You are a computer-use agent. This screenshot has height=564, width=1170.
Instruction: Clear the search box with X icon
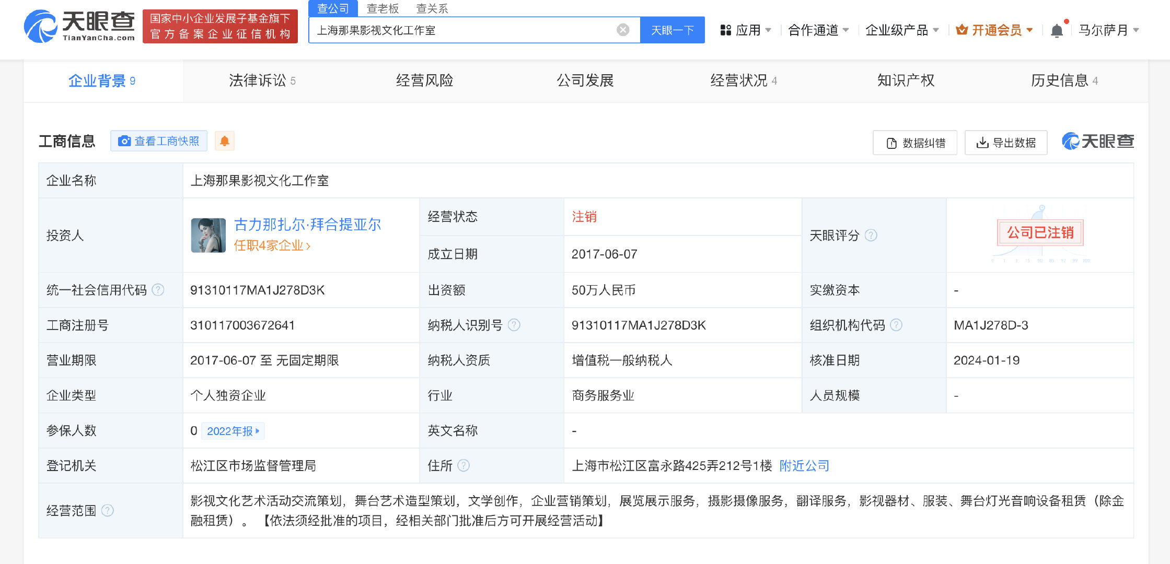(623, 30)
